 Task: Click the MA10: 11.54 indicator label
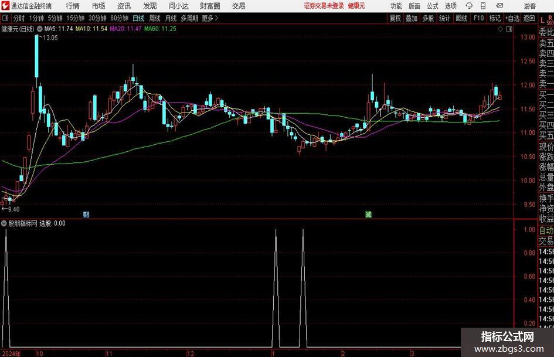point(91,29)
